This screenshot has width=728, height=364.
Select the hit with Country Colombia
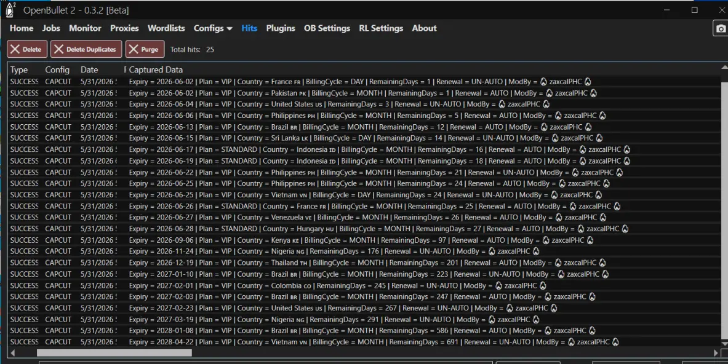[x=364, y=286]
